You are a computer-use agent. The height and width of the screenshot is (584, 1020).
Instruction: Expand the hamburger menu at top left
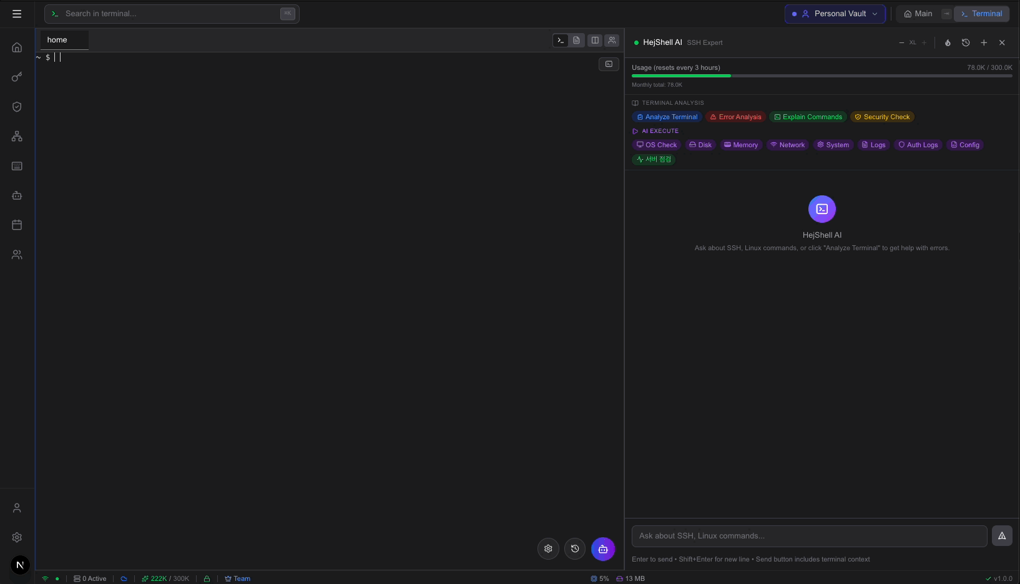[x=17, y=14]
